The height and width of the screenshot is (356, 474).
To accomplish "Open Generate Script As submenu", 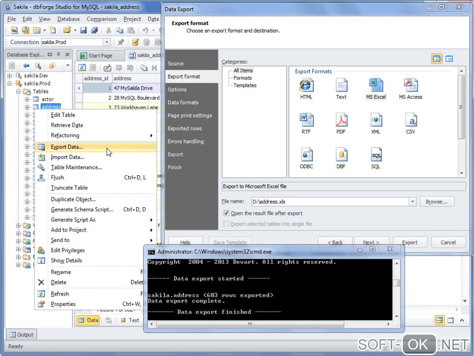I will [151, 220].
